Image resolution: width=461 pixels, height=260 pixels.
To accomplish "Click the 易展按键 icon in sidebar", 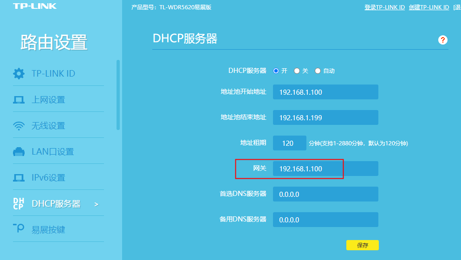I will click(19, 228).
